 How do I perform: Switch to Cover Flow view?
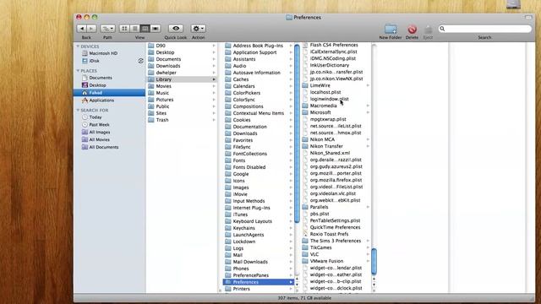[156, 29]
